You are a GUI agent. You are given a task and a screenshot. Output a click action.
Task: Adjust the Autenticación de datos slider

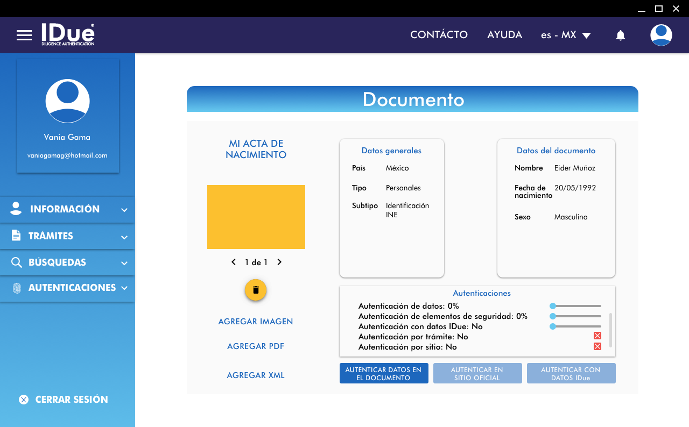pyautogui.click(x=553, y=306)
